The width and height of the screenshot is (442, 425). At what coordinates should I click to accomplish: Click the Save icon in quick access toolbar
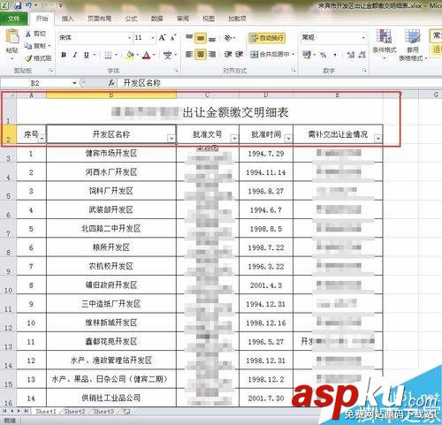(18, 5)
